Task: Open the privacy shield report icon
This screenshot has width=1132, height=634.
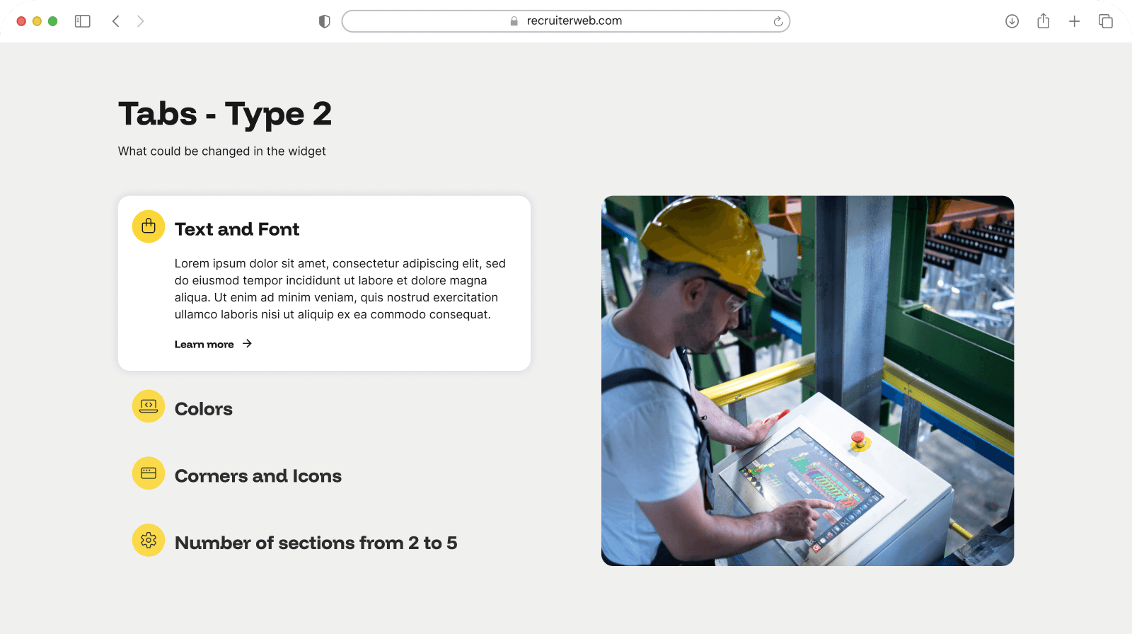Action: [x=325, y=21]
